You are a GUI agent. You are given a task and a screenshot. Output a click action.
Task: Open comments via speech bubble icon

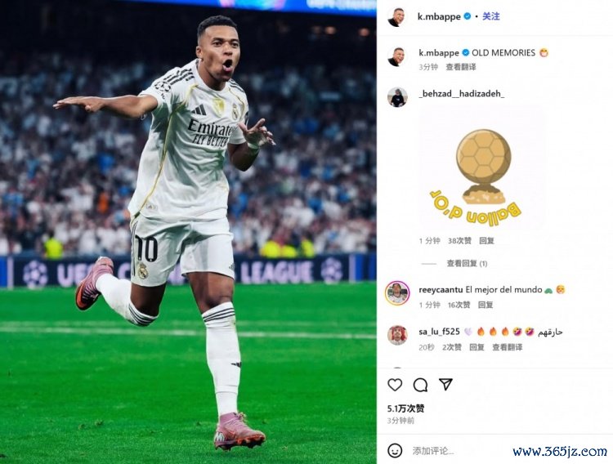(420, 385)
